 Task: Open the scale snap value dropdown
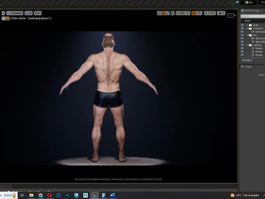click(212, 13)
